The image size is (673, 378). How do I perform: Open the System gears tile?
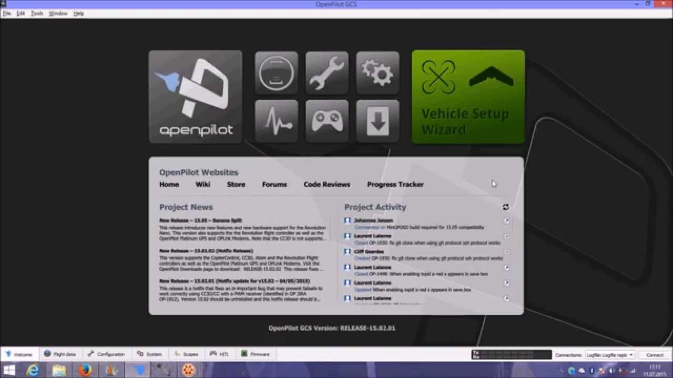click(x=378, y=73)
